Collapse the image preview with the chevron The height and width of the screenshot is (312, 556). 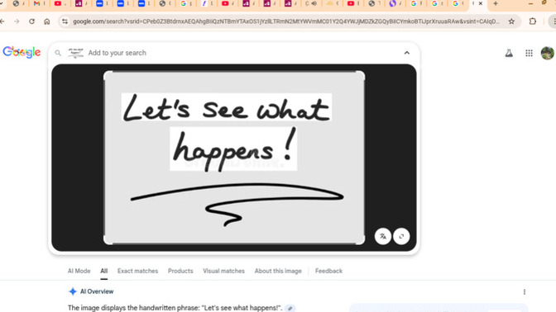[407, 53]
